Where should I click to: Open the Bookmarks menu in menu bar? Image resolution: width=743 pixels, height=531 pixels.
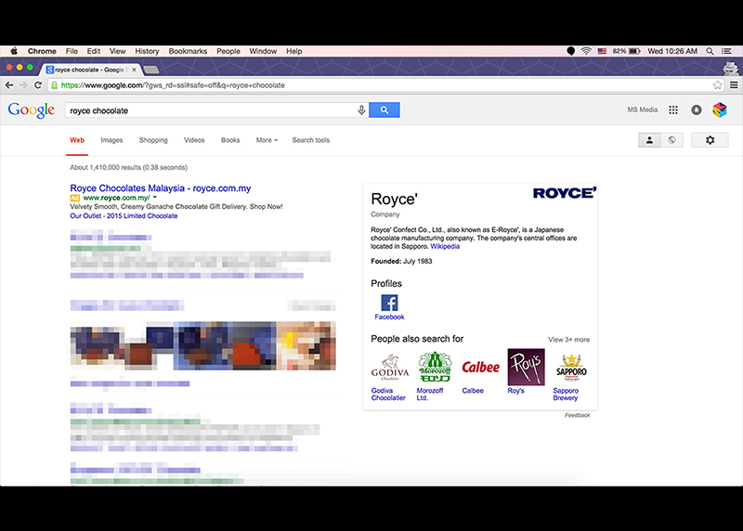(x=188, y=51)
